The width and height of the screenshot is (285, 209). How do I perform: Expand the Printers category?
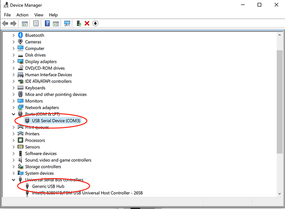(x=13, y=134)
